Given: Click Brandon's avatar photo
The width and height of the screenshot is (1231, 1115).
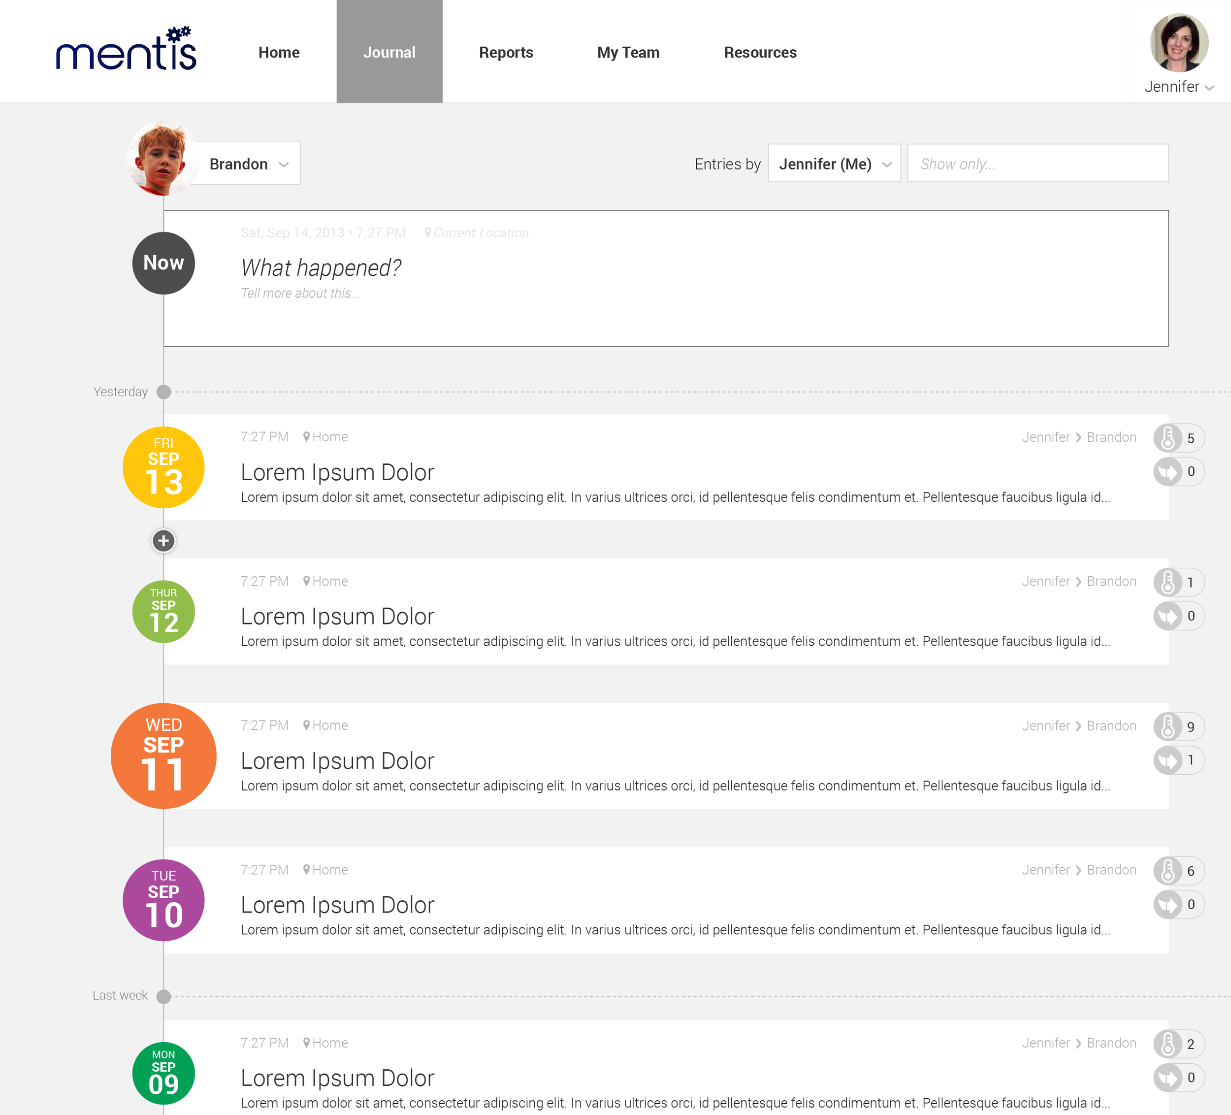Looking at the screenshot, I should coord(162,159).
